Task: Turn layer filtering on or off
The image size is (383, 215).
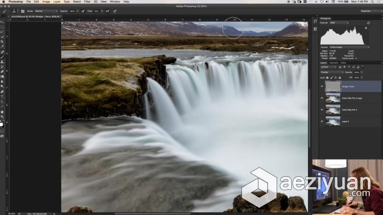Action: coord(363,67)
